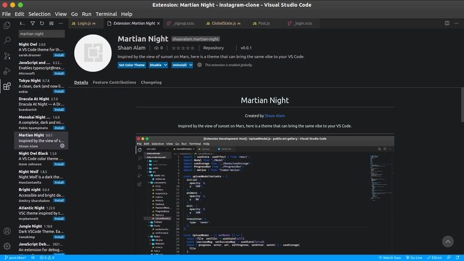Open the Selection menu
The width and height of the screenshot is (464, 261).
(39, 14)
